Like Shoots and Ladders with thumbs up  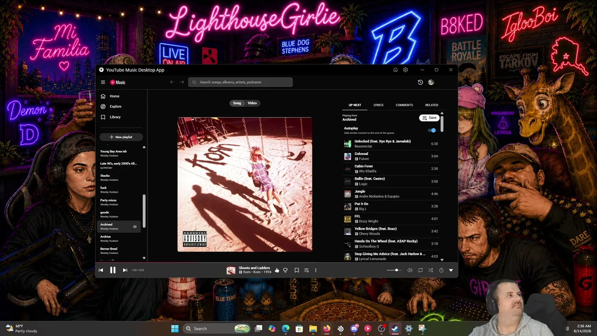click(x=277, y=270)
